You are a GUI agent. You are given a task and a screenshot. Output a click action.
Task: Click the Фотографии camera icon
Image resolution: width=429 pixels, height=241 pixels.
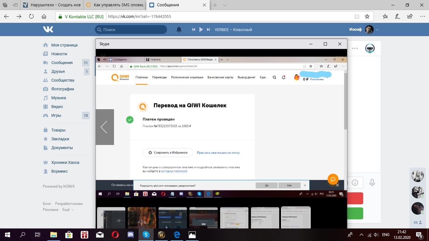pyautogui.click(x=45, y=89)
